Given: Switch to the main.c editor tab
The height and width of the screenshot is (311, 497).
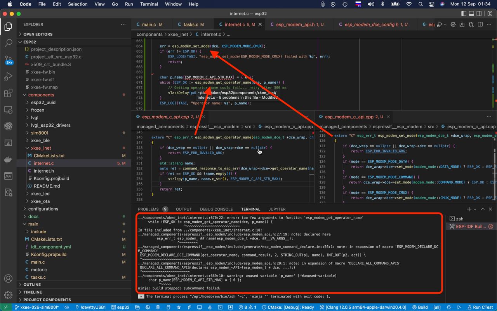Looking at the screenshot, I should [149, 24].
